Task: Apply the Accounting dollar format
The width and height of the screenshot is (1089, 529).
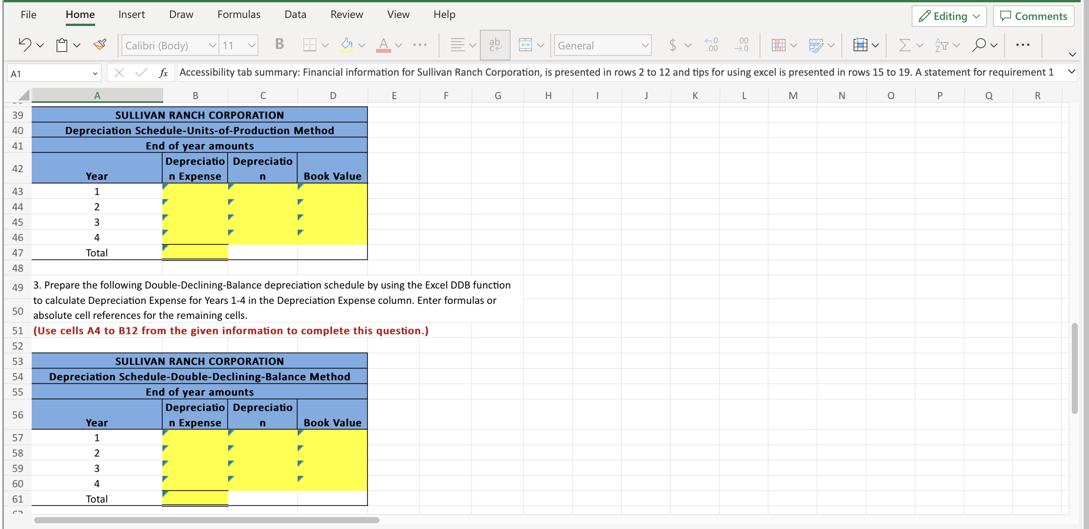Action: coord(673,45)
